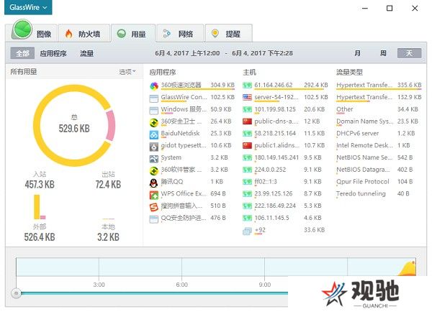Set time range to 天 (day)
The height and width of the screenshot is (312, 432).
[x=409, y=52]
